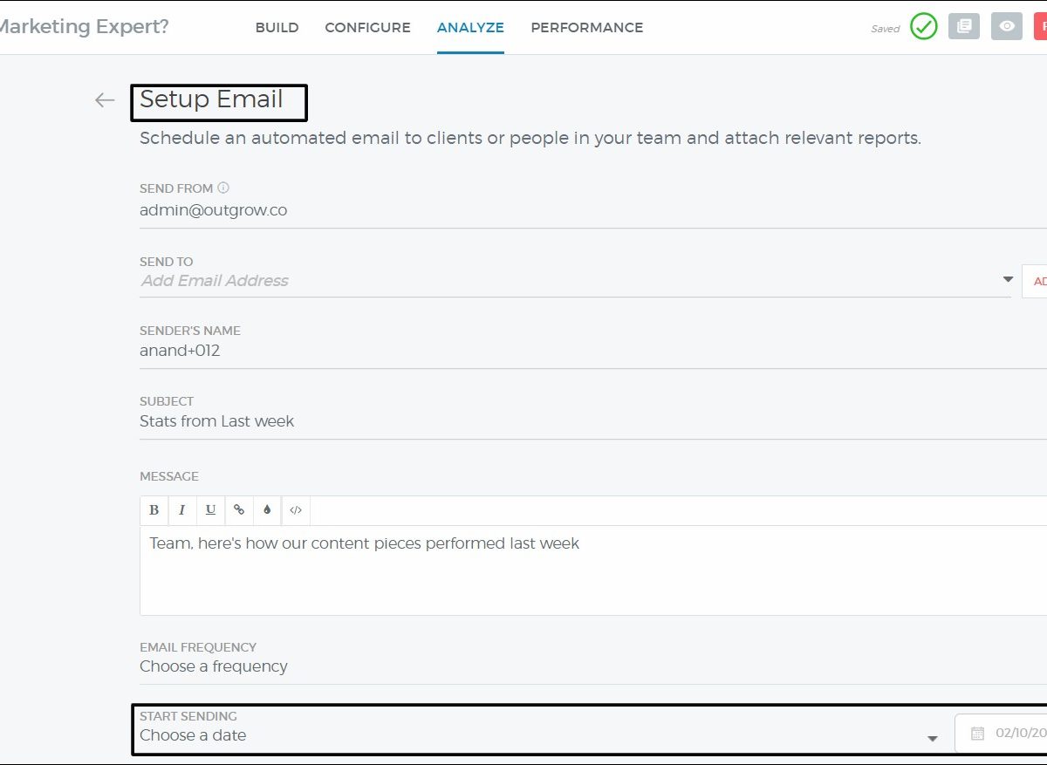Click the green saved checkmark icon
Viewport: 1047px width, 765px height.
pos(923,26)
